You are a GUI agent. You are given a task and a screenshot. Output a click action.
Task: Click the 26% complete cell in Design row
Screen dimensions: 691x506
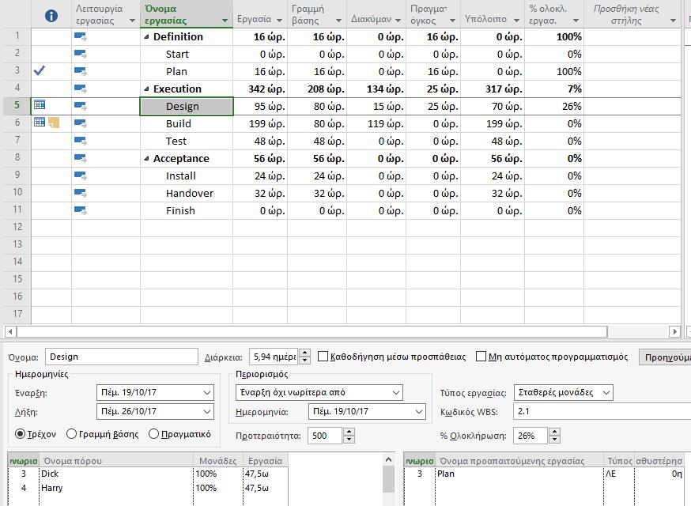tap(554, 107)
